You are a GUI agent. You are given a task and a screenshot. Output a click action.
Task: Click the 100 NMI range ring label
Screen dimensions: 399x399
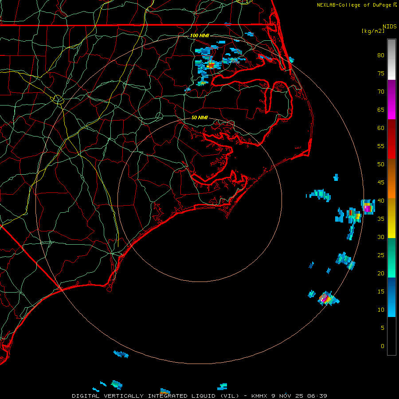pos(199,35)
